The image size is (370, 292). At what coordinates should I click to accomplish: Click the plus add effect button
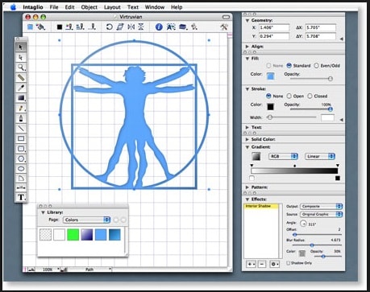251,264
